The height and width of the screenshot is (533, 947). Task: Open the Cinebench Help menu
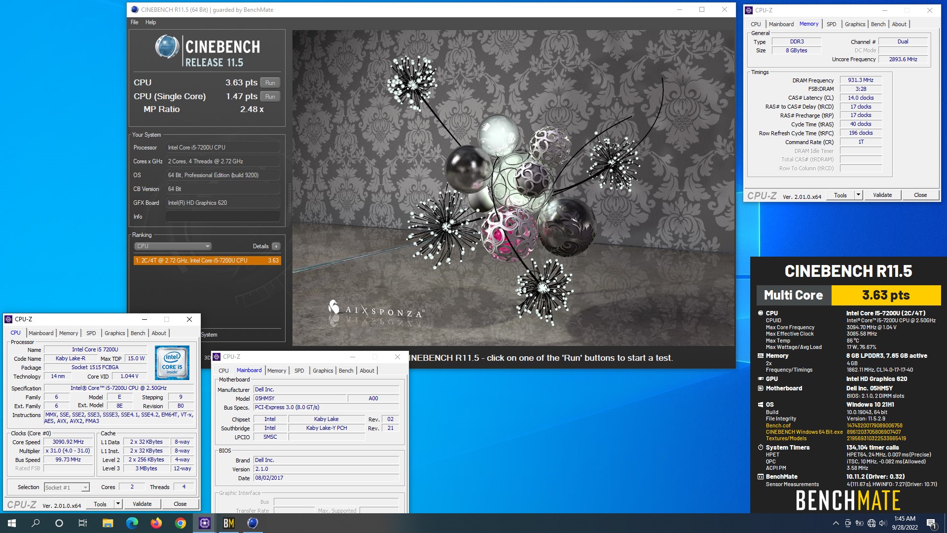tap(150, 22)
